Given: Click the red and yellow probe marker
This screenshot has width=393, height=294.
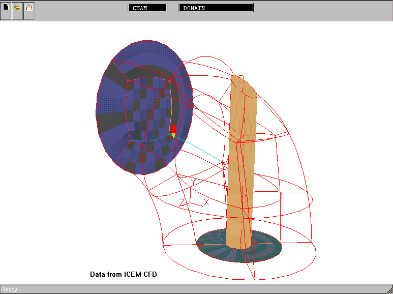Looking at the screenshot, I should coord(173,131).
